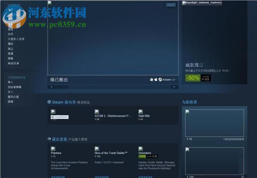Click the Apple platform icon
This screenshot has height=178, width=257.
(x=156, y=80)
